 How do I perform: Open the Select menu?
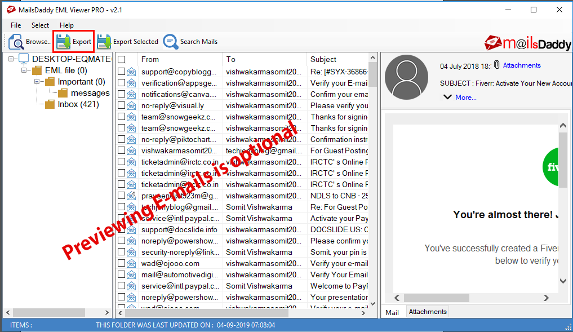[x=39, y=25]
